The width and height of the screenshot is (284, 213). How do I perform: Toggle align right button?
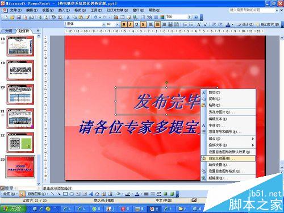point(164,24)
